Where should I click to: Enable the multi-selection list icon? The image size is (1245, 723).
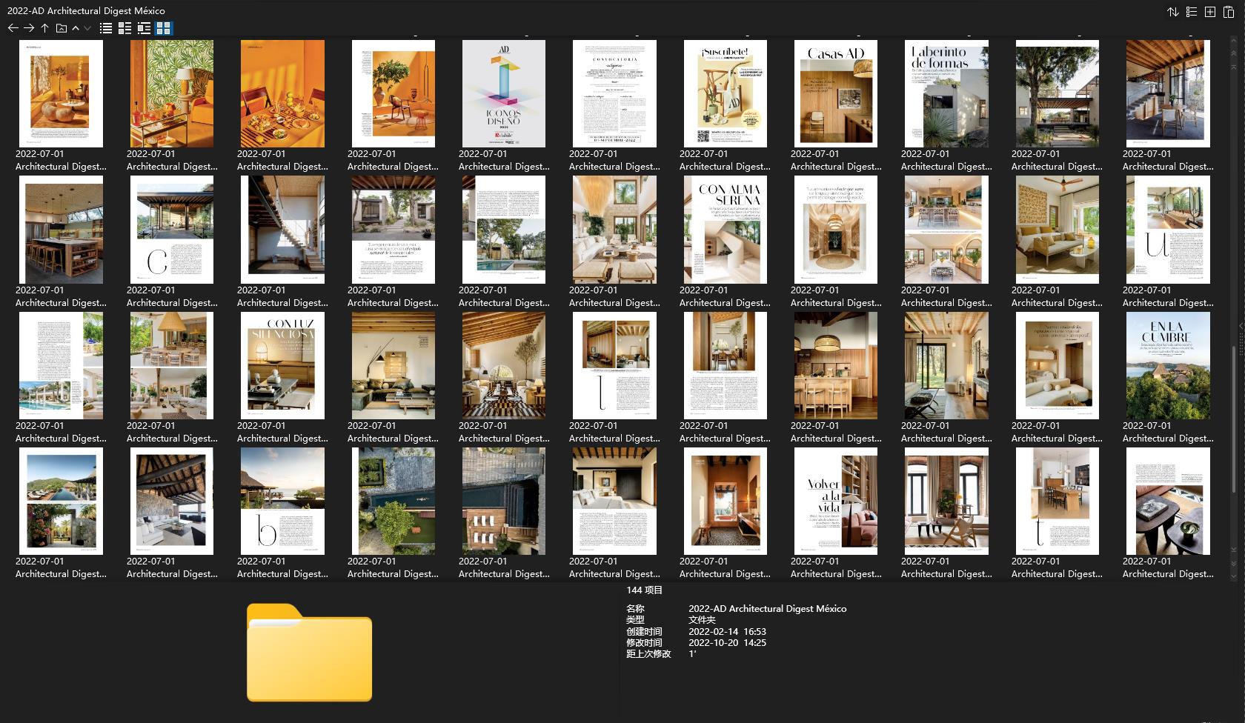[1191, 12]
